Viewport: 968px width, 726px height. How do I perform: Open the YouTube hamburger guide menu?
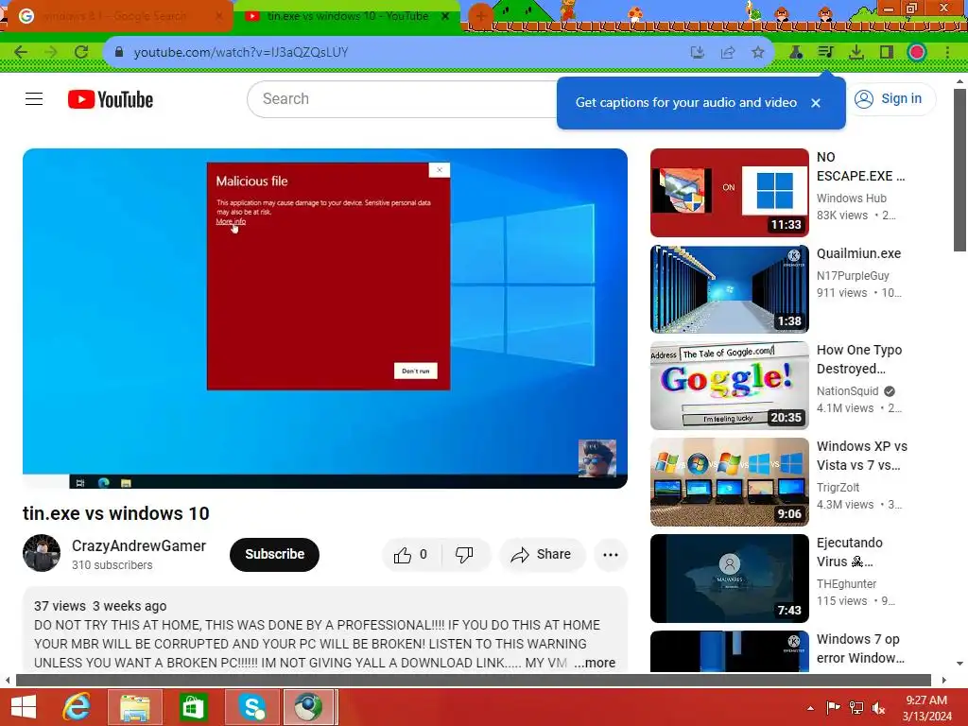pyautogui.click(x=34, y=98)
